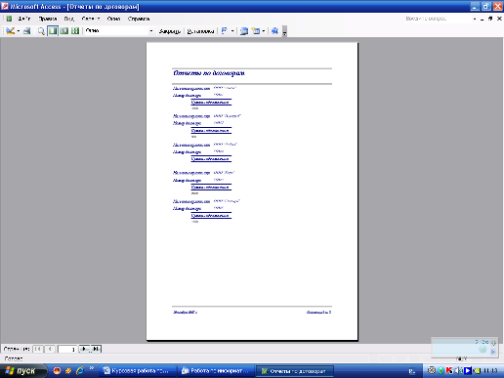Click the Установка (Setup) button
The image size is (504, 378).
[200, 31]
